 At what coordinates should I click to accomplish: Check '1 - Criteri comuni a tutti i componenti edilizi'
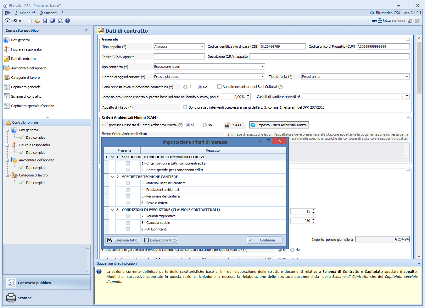point(128,163)
